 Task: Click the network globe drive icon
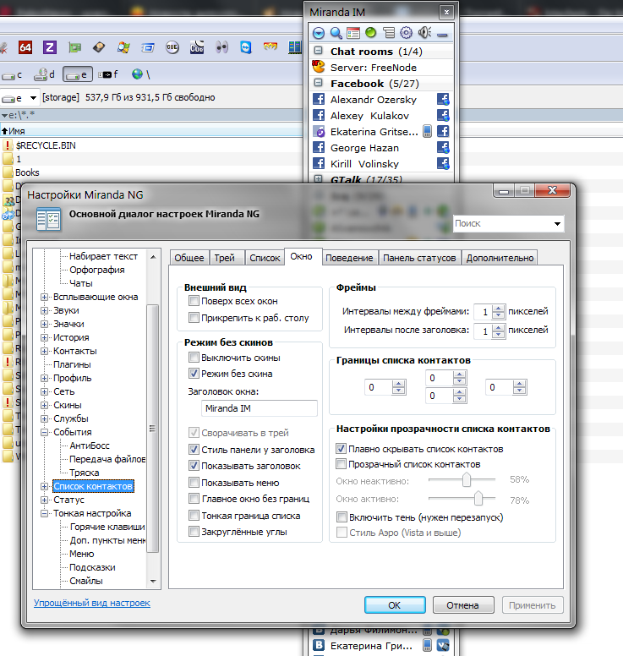click(137, 74)
